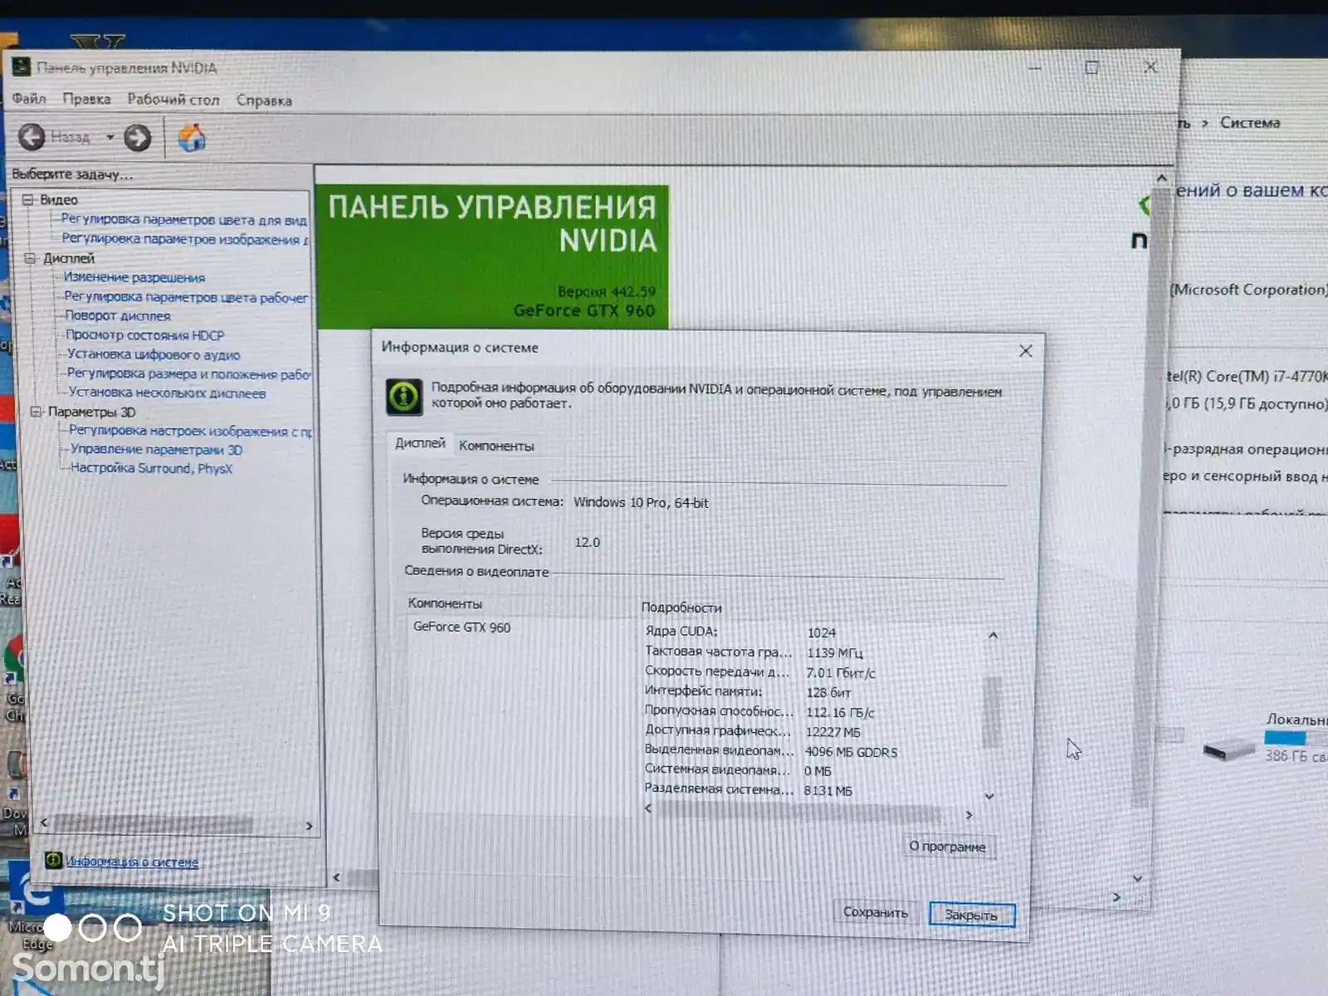This screenshot has width=1328, height=996.
Task: Select Поворот дисплея
Action: [x=118, y=315]
